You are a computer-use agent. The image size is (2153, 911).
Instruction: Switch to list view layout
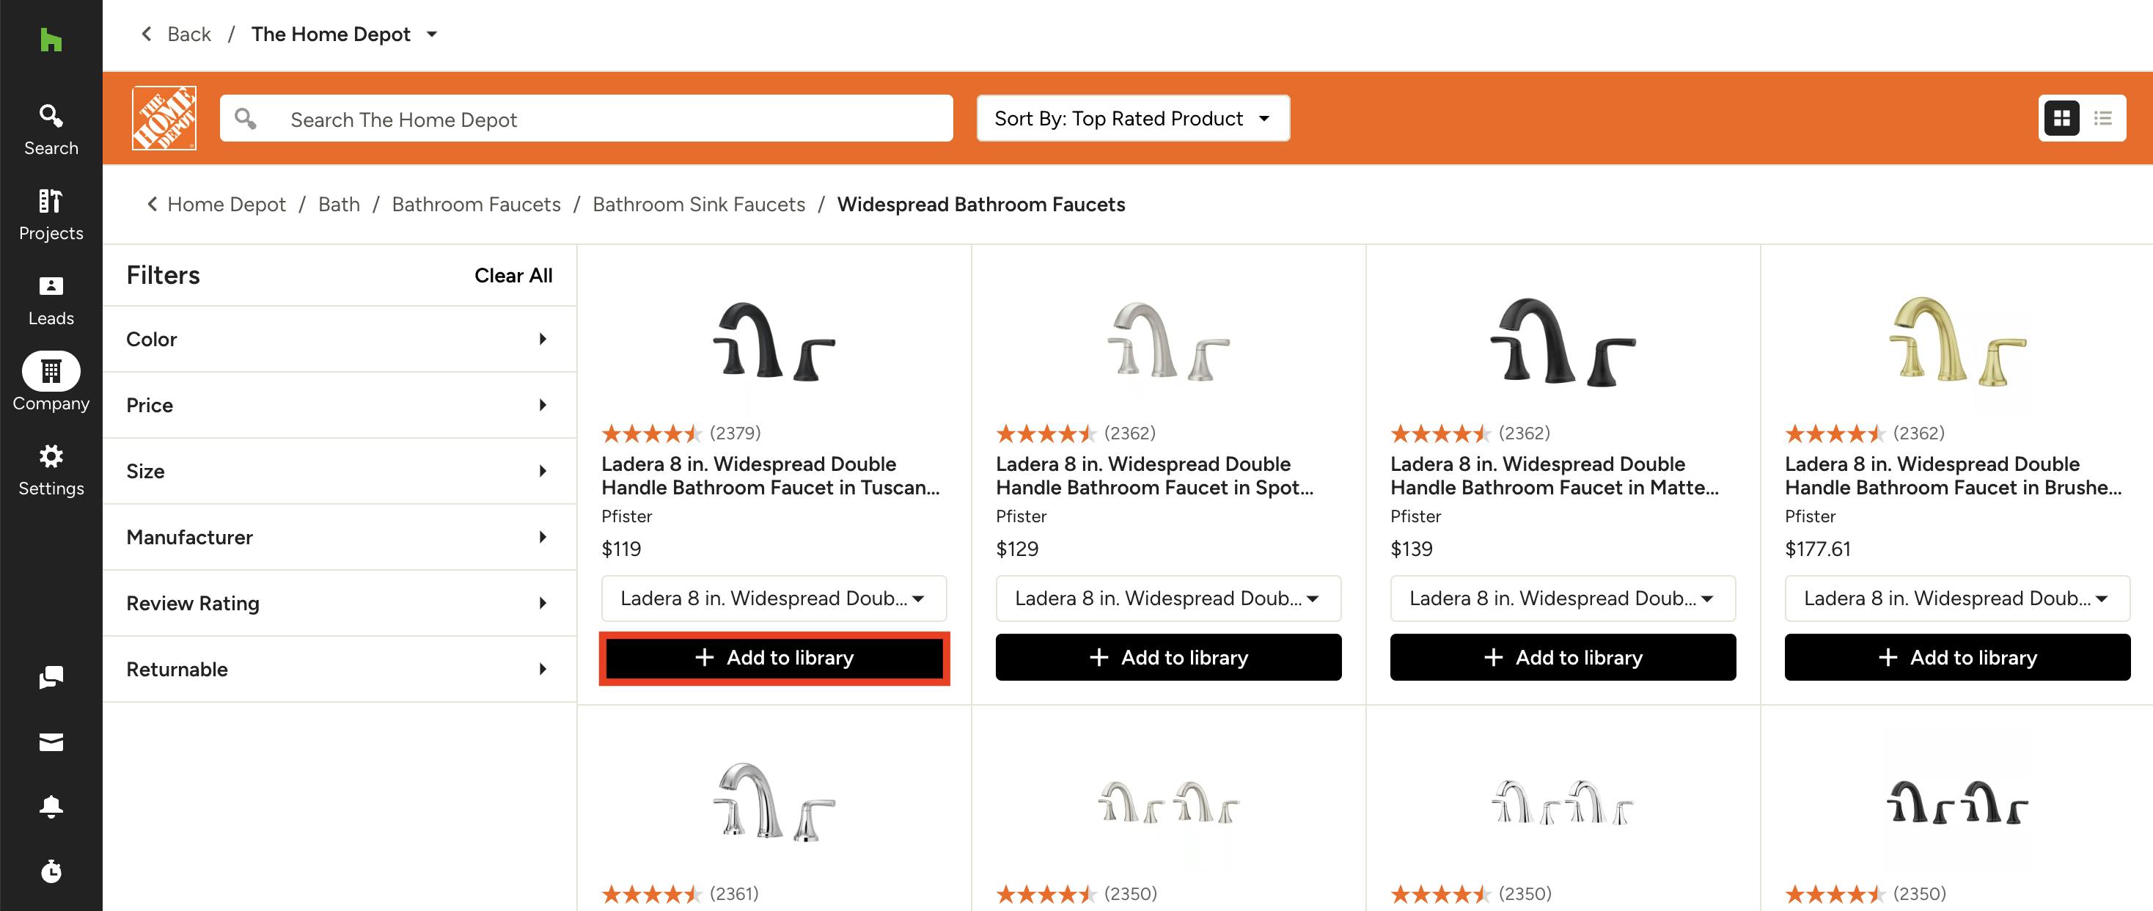point(2103,119)
